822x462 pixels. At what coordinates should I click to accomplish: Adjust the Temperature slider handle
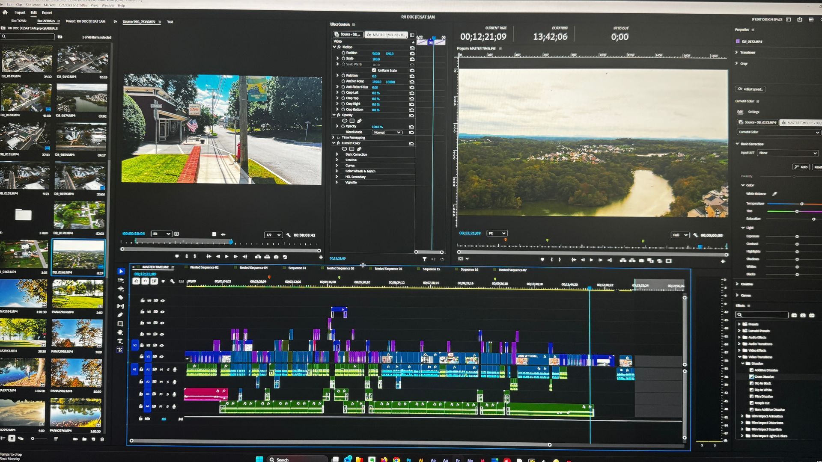click(801, 204)
